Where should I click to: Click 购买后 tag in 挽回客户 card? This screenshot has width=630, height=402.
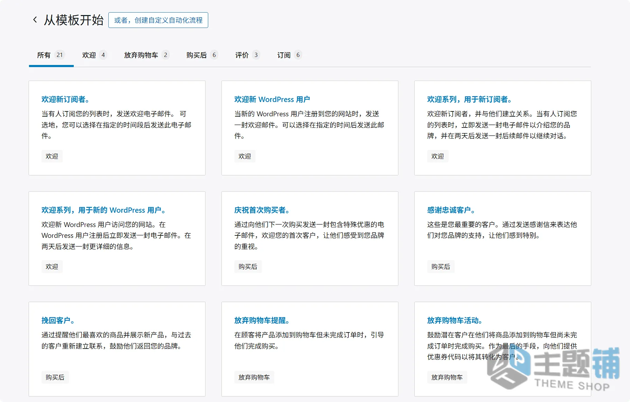55,377
